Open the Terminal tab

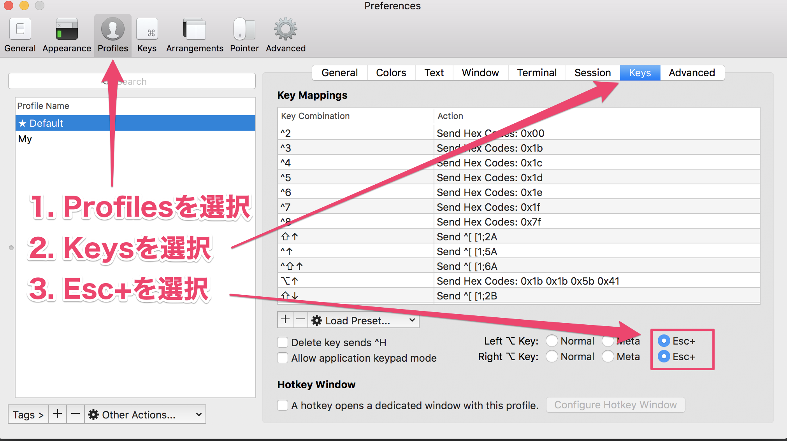pos(537,72)
